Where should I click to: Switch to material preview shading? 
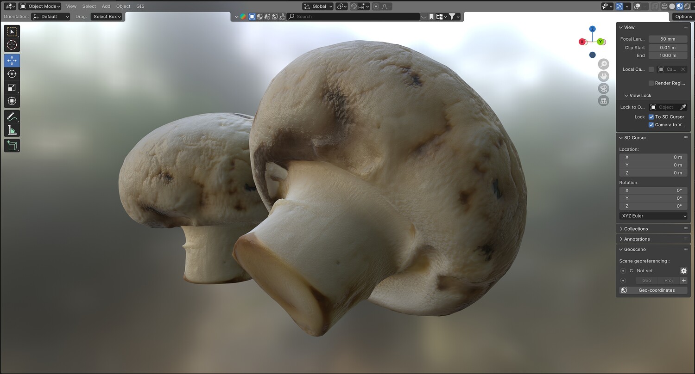[679, 6]
